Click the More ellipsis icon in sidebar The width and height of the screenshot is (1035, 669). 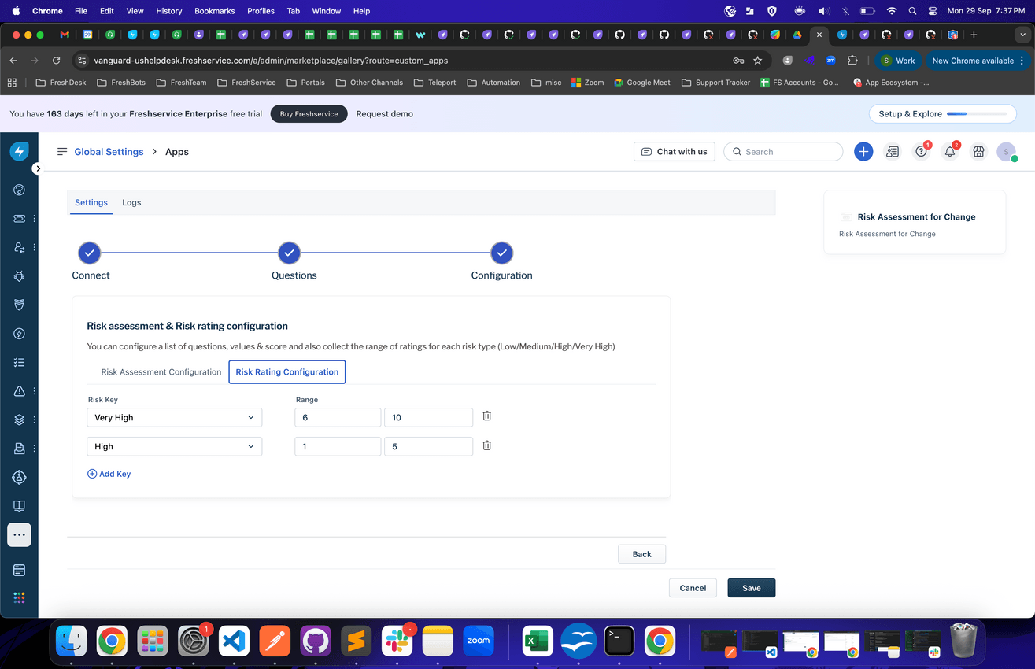click(x=18, y=534)
